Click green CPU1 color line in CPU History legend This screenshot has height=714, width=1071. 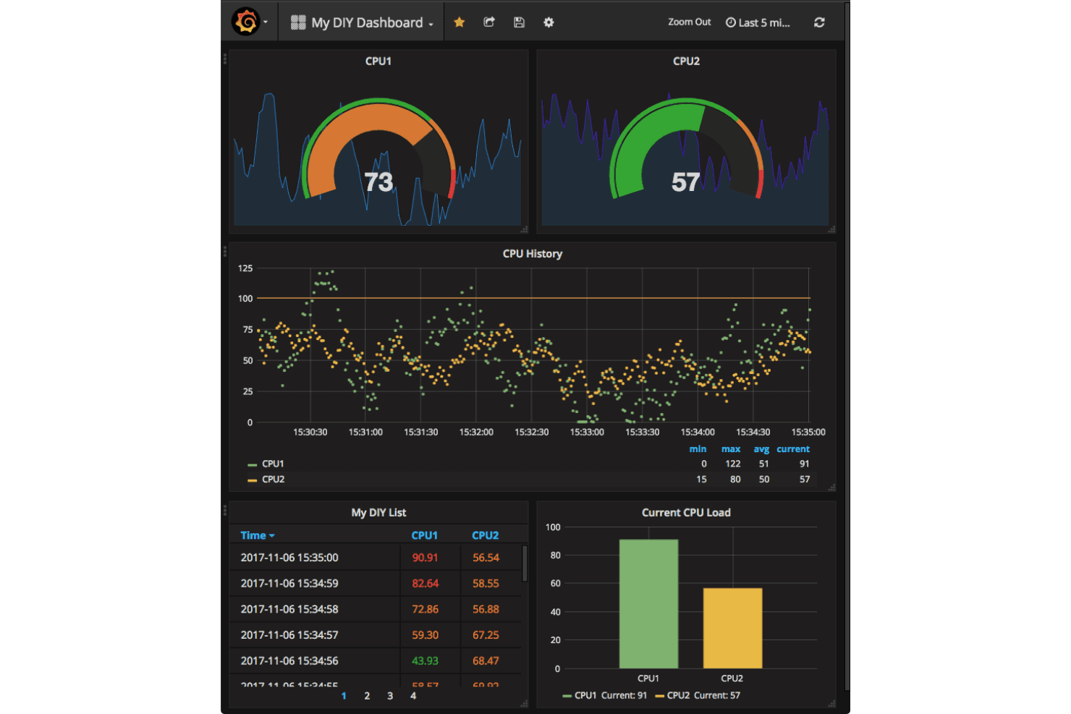click(x=253, y=464)
